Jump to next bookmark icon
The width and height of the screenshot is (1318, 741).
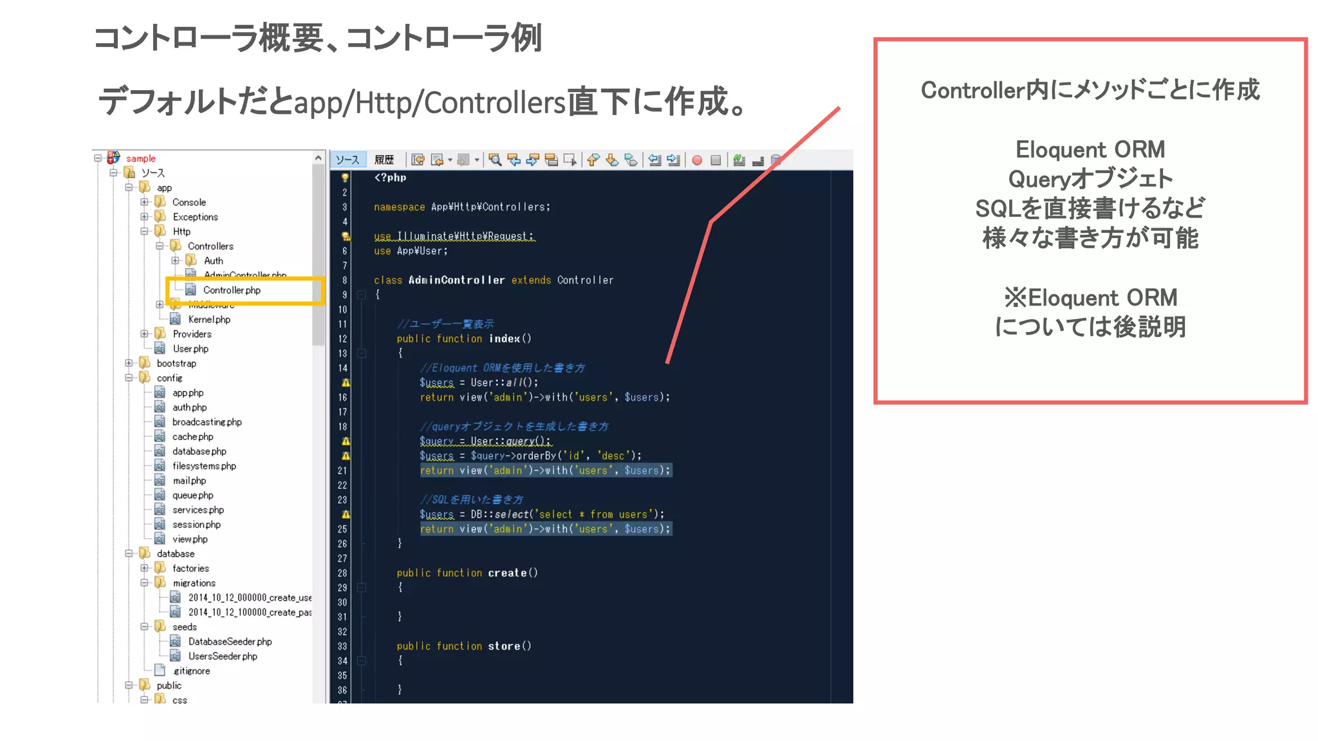tap(612, 160)
